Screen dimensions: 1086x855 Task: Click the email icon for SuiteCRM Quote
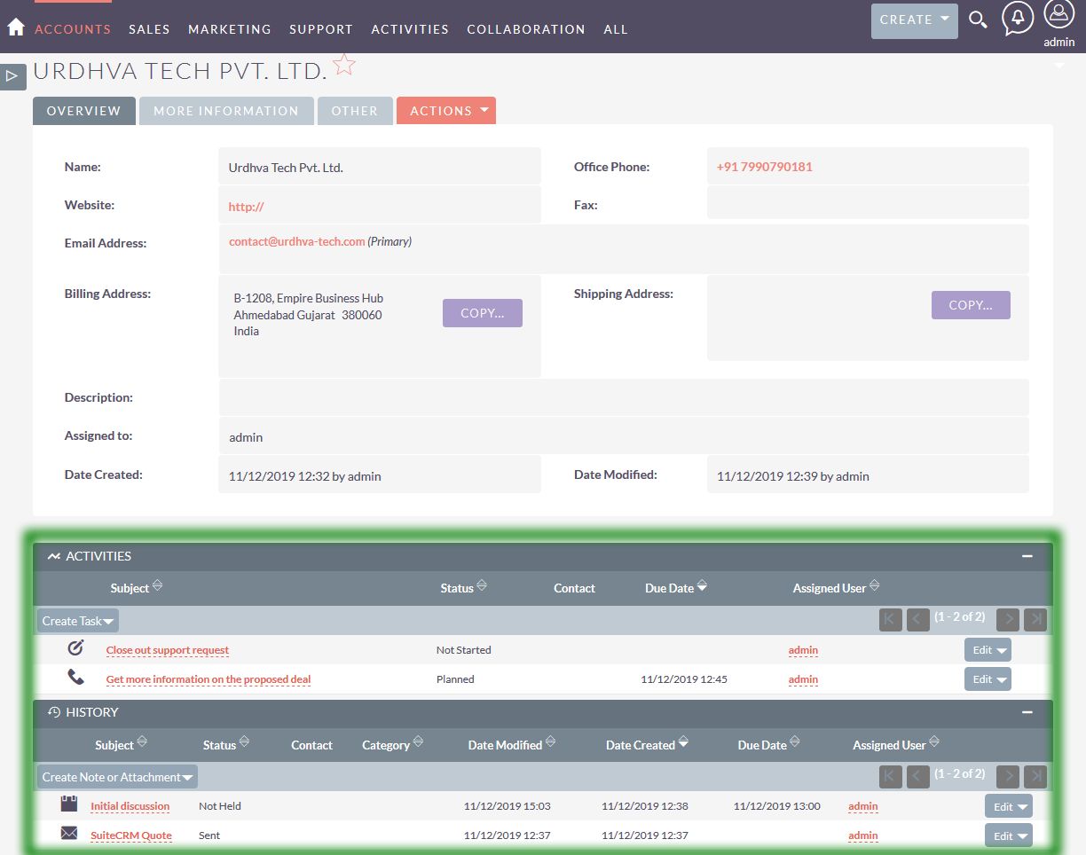[69, 834]
